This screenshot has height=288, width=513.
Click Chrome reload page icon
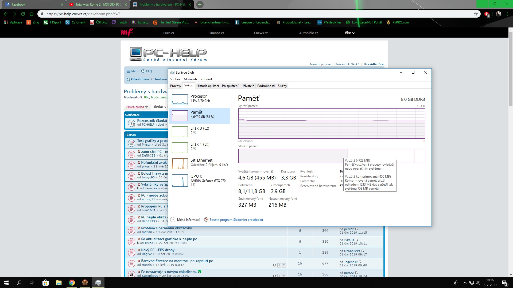pyautogui.click(x=23, y=14)
